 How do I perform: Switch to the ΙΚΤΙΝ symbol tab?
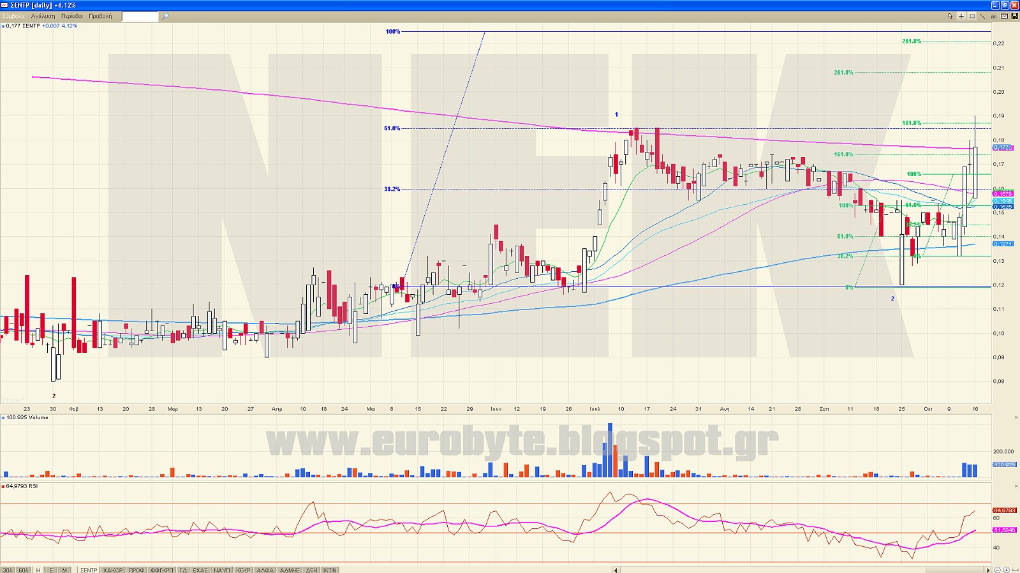coord(330,570)
